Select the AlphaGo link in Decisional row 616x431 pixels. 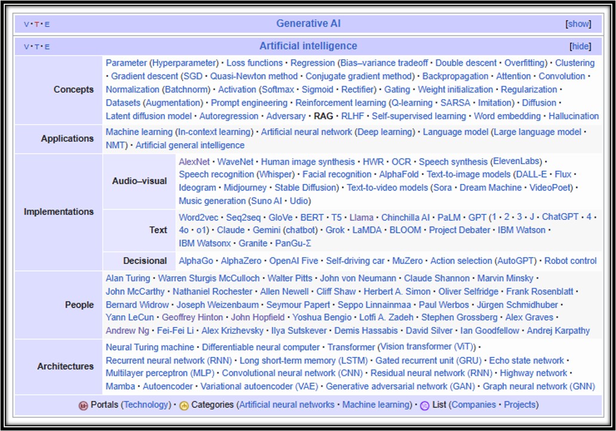[x=196, y=261]
